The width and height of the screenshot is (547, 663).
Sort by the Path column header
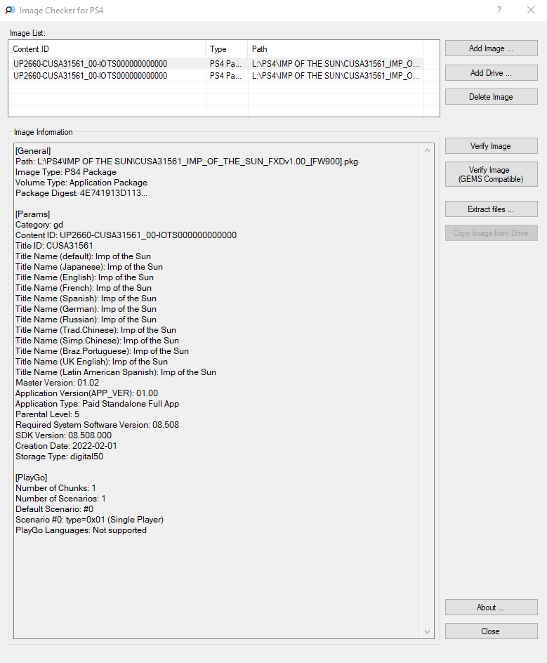(336, 49)
